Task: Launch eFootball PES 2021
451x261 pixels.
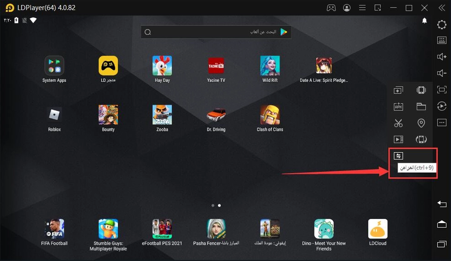Action: (x=162, y=229)
